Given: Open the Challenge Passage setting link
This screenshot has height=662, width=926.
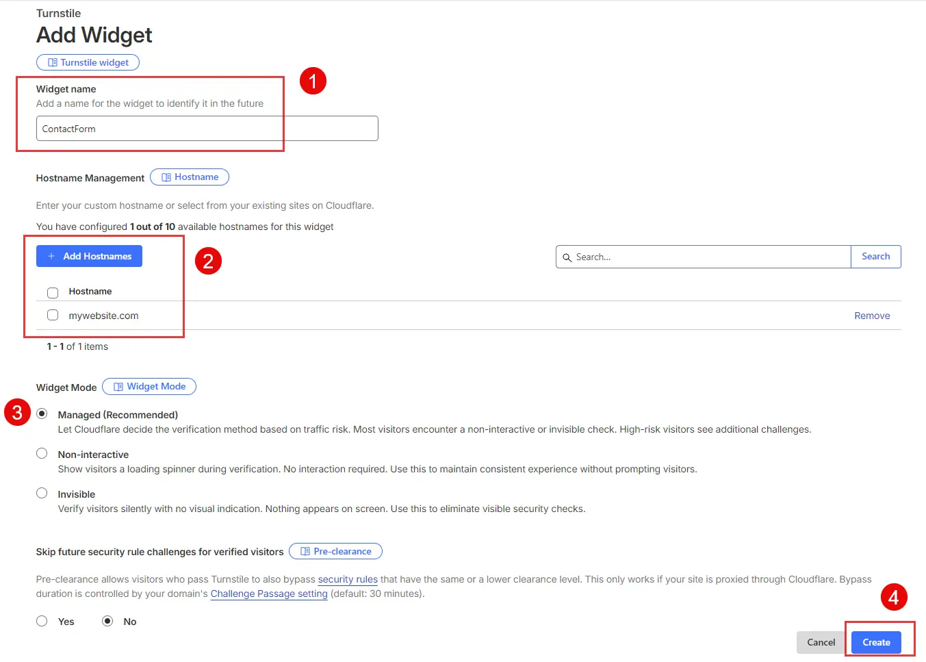Looking at the screenshot, I should point(268,594).
